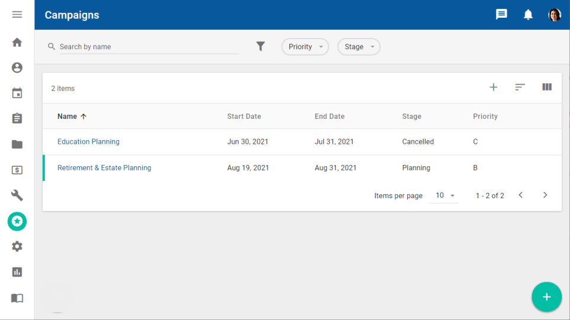This screenshot has height=320, width=570.
Task: Open the Contacts person icon in sidebar
Action: point(17,68)
